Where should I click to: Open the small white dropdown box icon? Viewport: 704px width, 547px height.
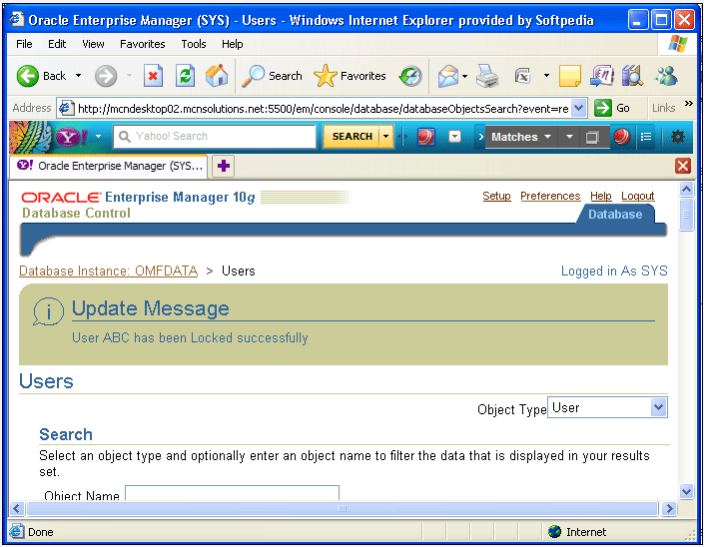pos(454,137)
